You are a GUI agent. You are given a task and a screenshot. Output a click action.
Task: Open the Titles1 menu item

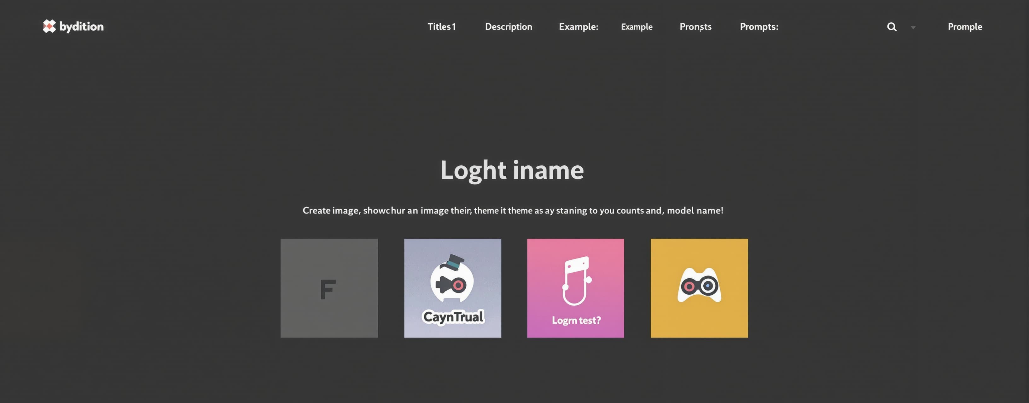[x=441, y=27]
